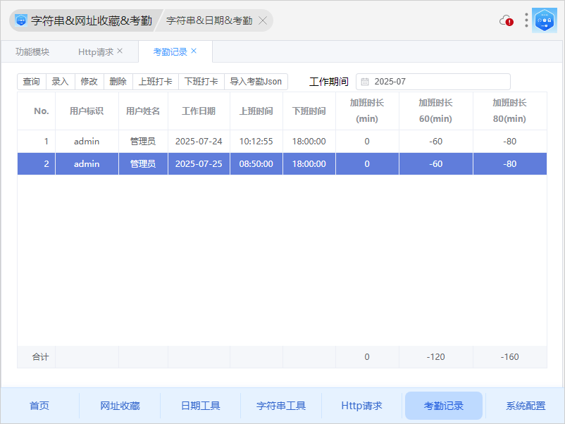
Task: Go to 系统配置 in bottom navigation
Action: [x=526, y=406]
